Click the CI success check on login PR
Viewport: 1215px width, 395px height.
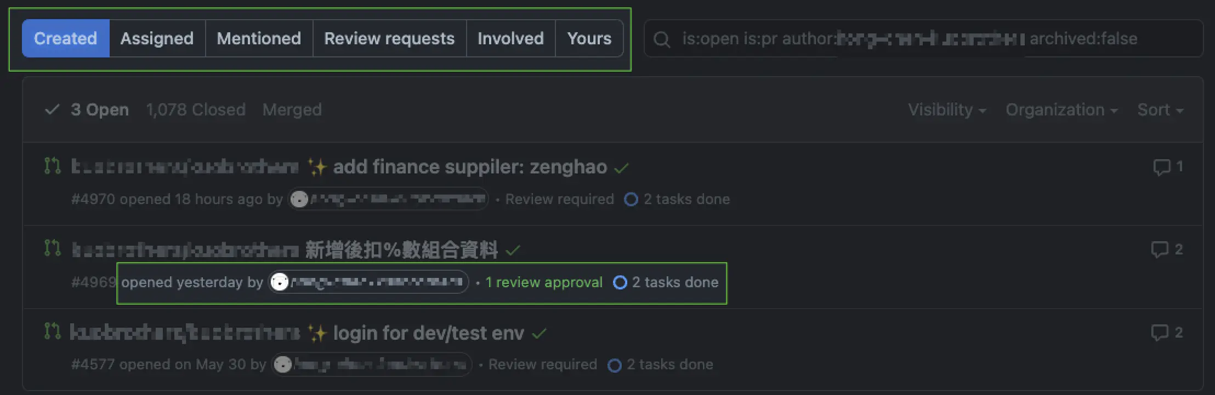[x=538, y=334]
